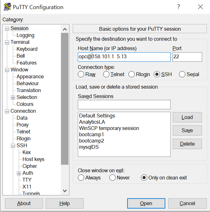Click the PuTTY icon in title bar
The image size is (210, 212).
click(7, 7)
